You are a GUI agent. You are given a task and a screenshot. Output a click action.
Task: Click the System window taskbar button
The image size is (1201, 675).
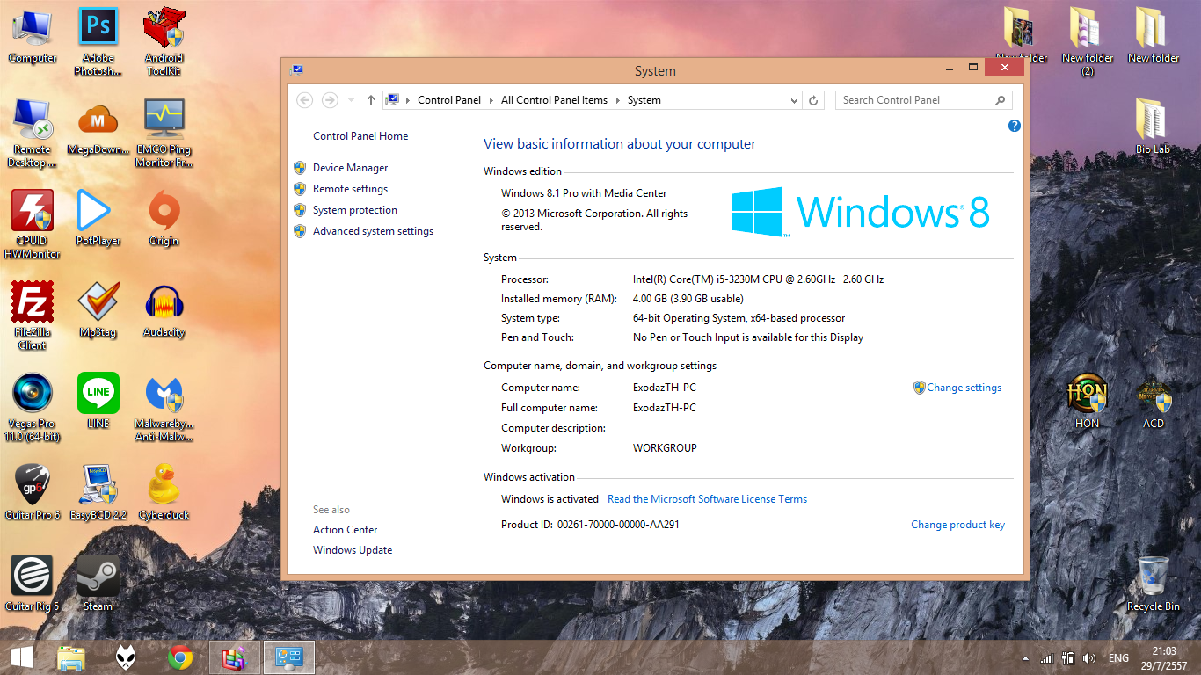289,657
